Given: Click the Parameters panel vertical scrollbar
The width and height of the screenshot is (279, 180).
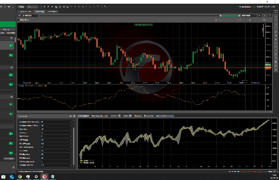Looking at the screenshot, I should click(74, 146).
